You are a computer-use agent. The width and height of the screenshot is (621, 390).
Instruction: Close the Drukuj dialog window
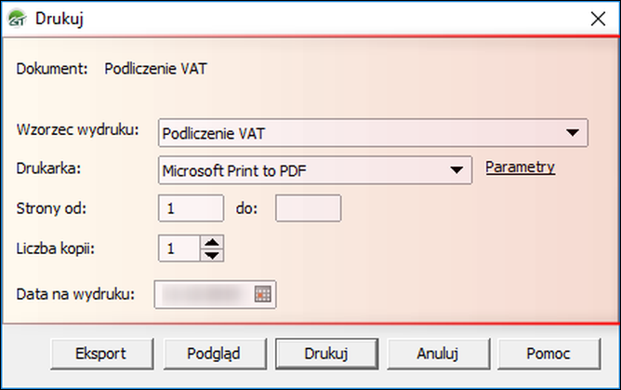coord(598,18)
